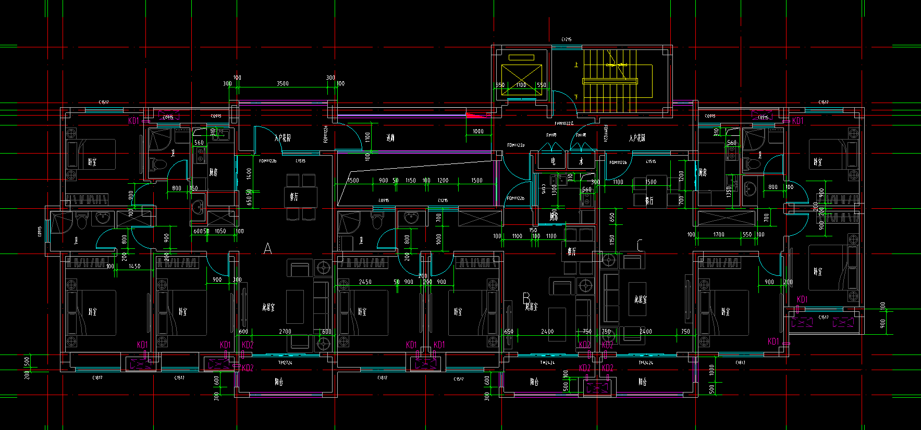This screenshot has height=430, width=921.
Task: Select the 上 stair direction label
Action: (576, 65)
